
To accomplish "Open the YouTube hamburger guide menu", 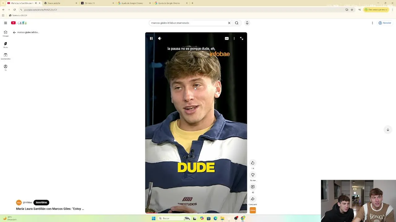I will pos(6,23).
